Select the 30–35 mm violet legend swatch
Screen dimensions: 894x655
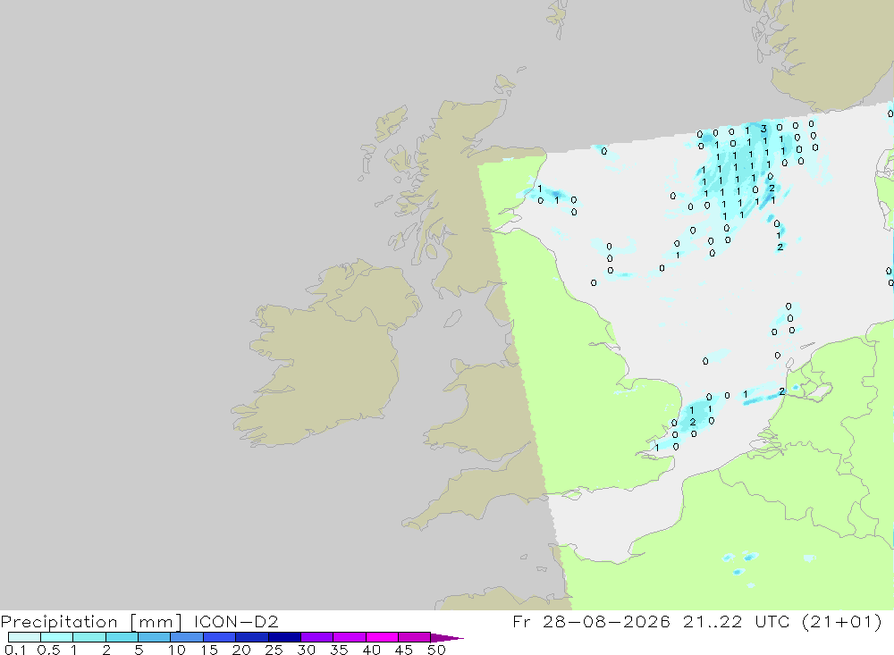click(x=317, y=637)
